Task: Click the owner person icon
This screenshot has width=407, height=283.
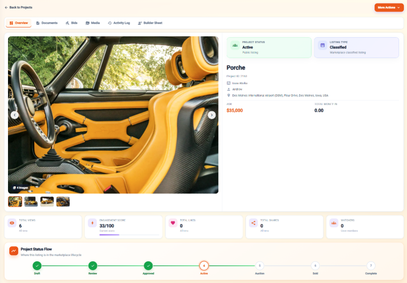Action: 228,89
